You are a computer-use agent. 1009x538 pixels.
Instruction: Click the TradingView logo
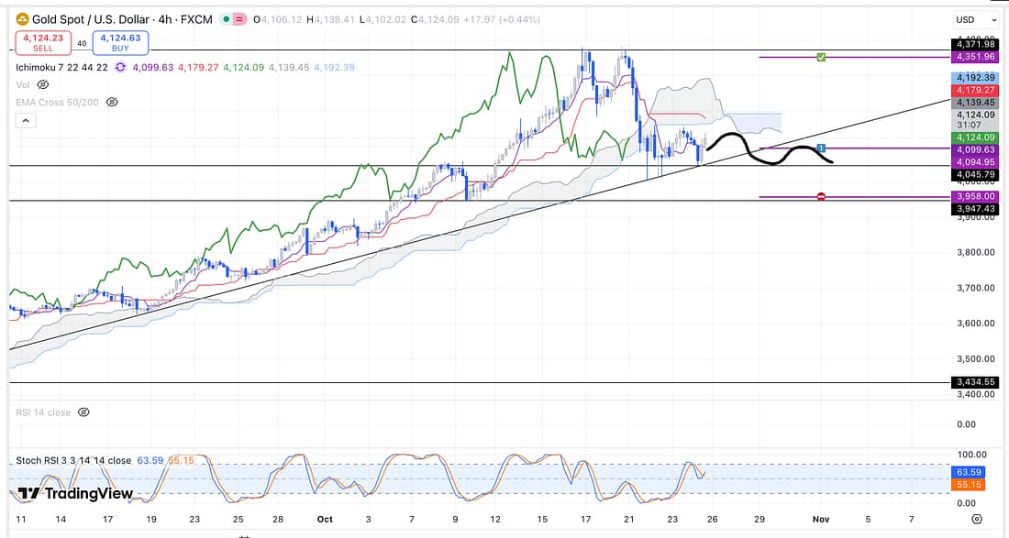coord(75,494)
